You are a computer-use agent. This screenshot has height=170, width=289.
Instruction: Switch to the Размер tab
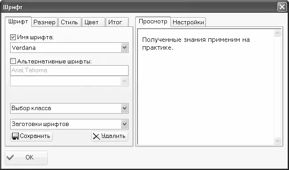click(x=44, y=22)
